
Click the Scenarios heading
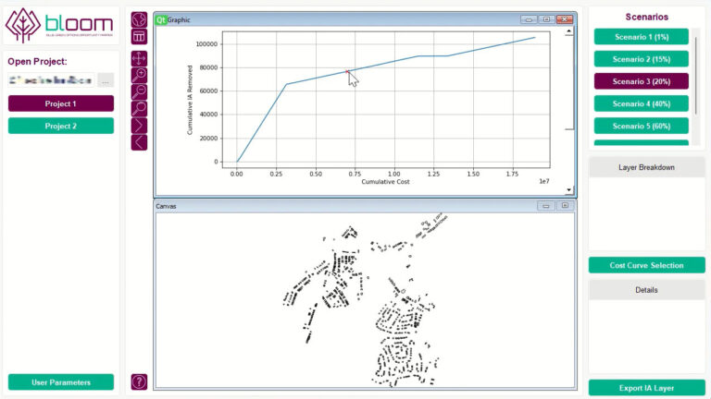[646, 17]
